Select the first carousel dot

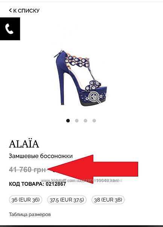68,121
